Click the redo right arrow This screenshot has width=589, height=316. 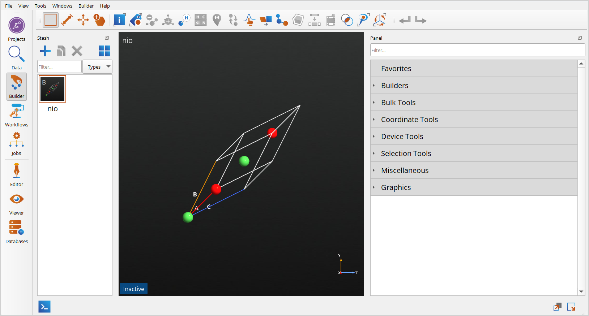click(421, 20)
